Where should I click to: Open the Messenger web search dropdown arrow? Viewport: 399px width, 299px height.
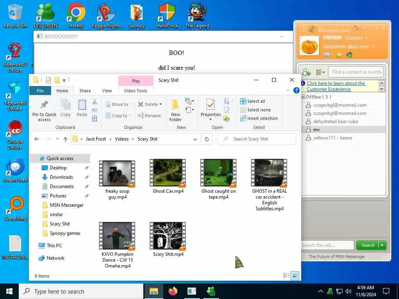(x=382, y=245)
